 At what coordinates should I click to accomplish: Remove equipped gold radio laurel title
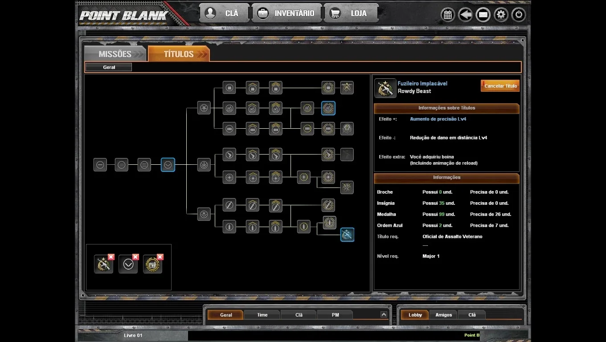click(x=160, y=257)
